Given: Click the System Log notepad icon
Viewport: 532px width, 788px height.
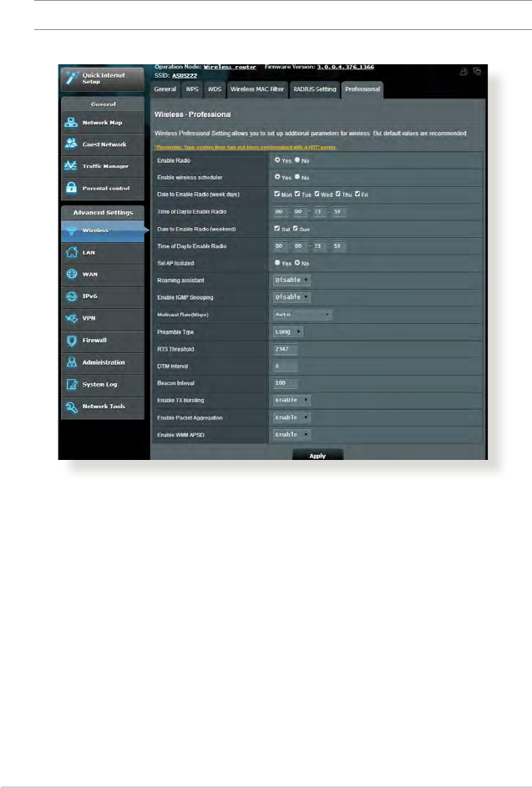Looking at the screenshot, I should pos(71,385).
